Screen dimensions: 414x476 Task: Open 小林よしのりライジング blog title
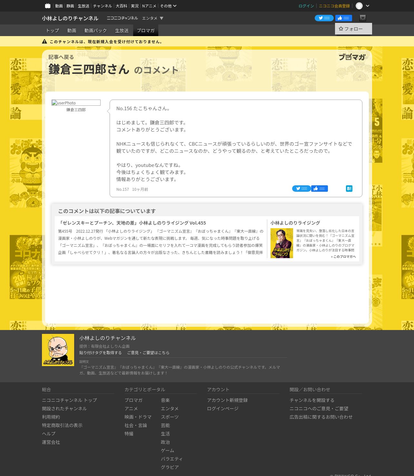tap(295, 223)
